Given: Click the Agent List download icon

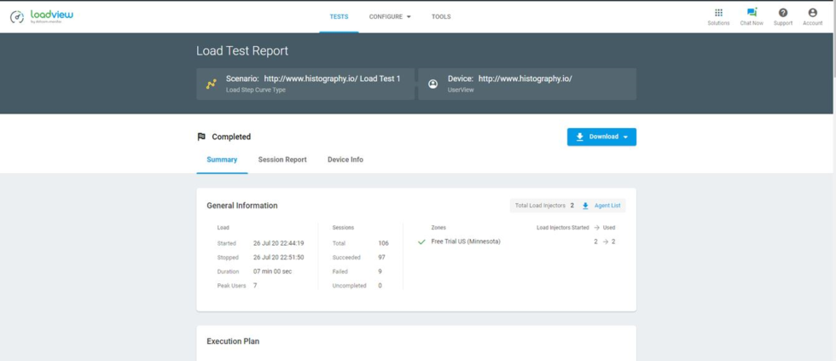Looking at the screenshot, I should point(585,206).
